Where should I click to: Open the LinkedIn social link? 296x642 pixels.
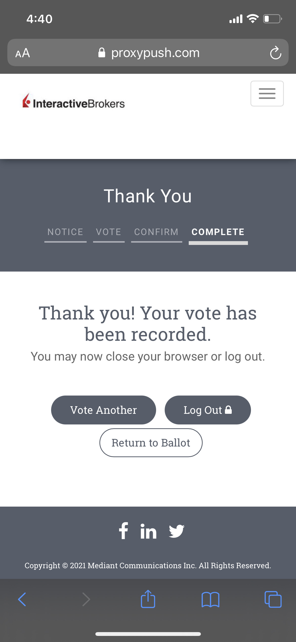tap(149, 531)
